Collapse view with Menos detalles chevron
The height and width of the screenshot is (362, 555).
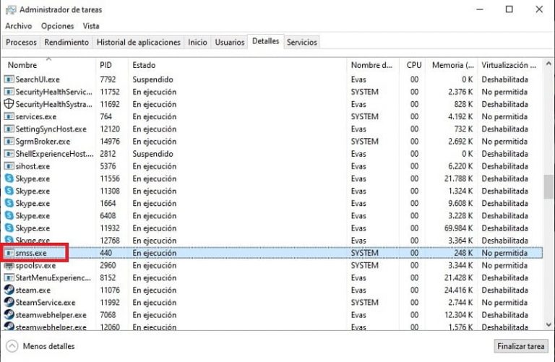(12, 346)
